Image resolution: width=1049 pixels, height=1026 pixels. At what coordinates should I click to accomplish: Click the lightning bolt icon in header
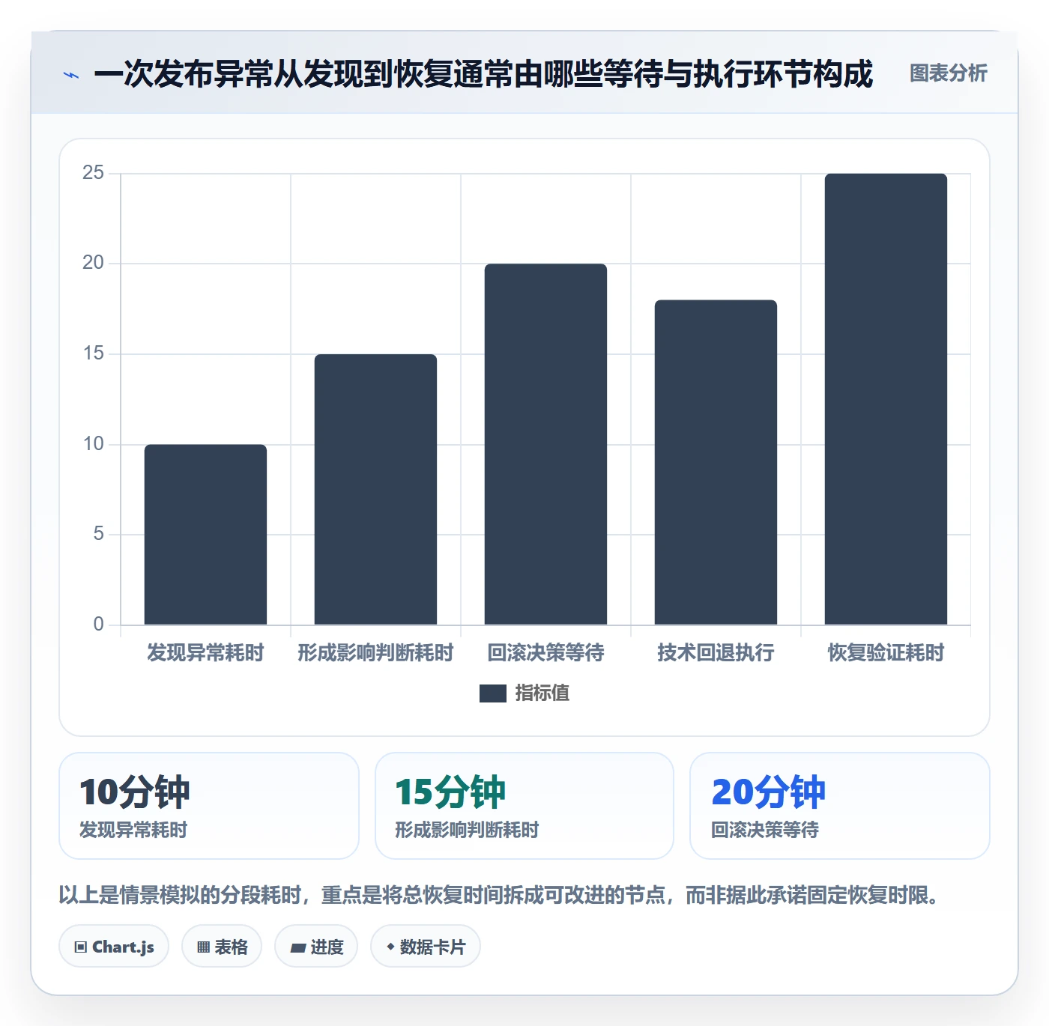coord(71,75)
